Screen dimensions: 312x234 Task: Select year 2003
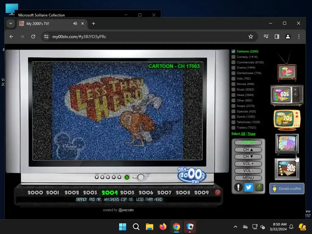tap(90, 193)
